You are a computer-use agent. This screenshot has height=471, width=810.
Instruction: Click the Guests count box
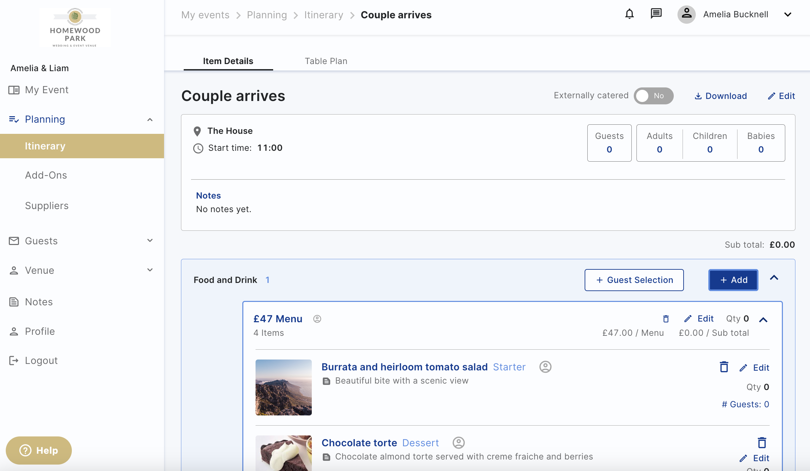(609, 143)
